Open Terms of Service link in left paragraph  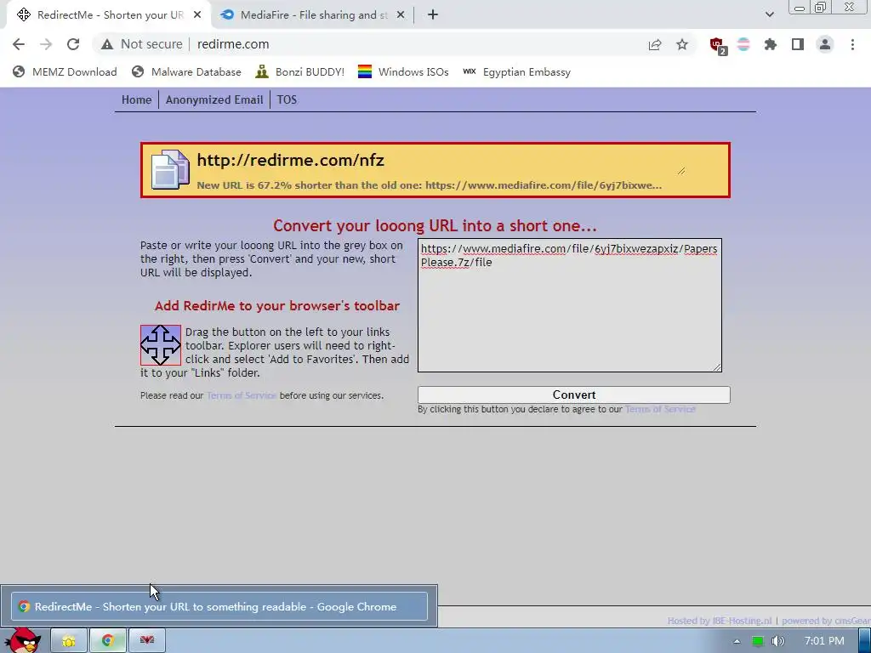pyautogui.click(x=242, y=395)
